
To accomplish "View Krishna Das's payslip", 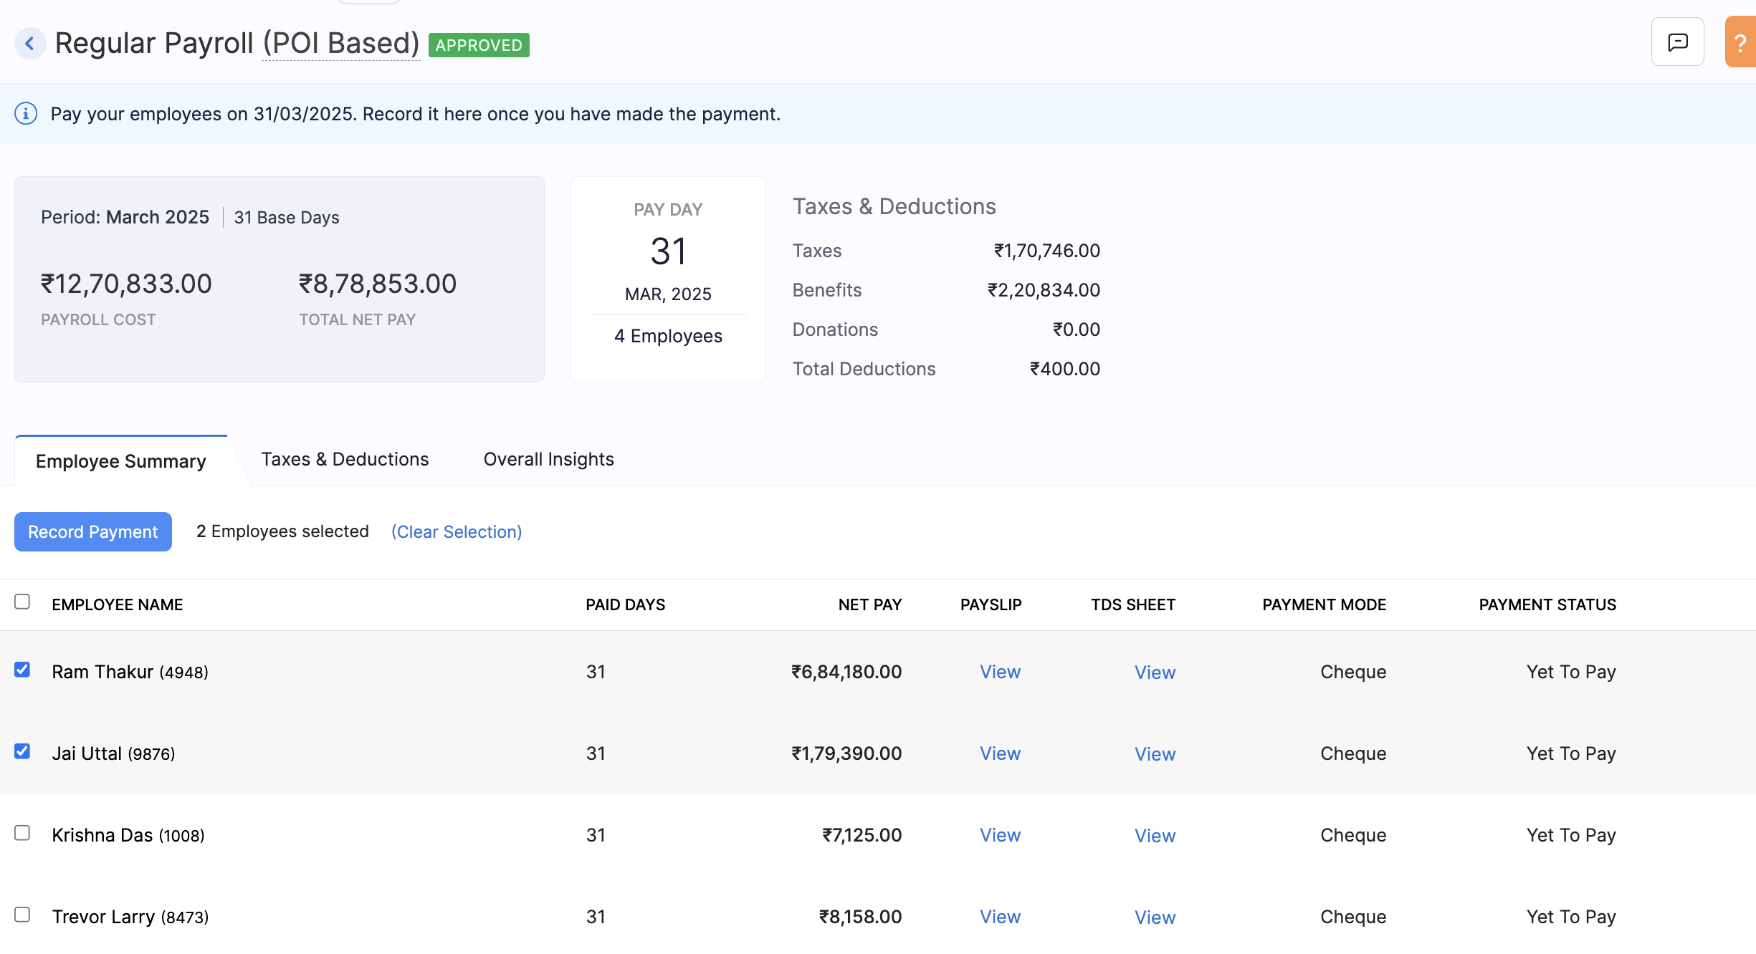I will pos(1000,835).
